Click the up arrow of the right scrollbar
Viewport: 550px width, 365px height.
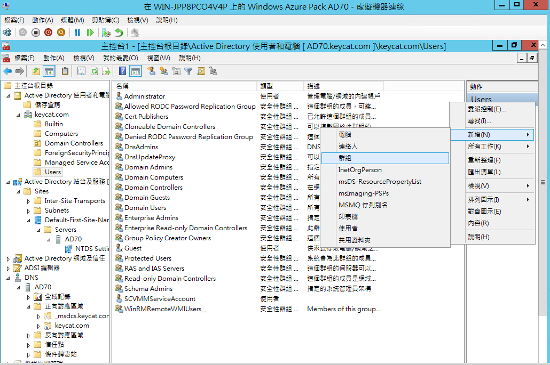[543, 45]
